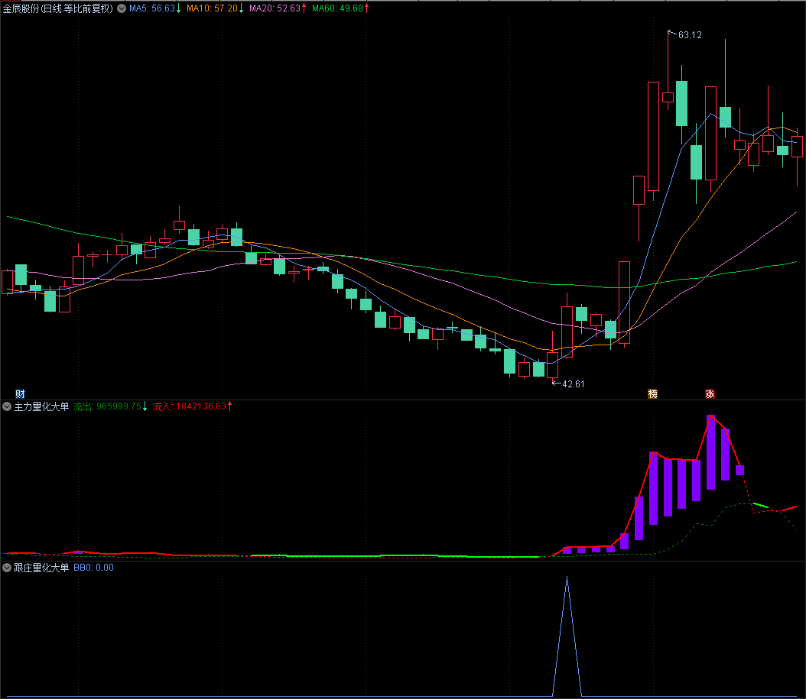806x699 pixels.
Task: Click the down arrow after 流出 value
Action: tap(145, 407)
